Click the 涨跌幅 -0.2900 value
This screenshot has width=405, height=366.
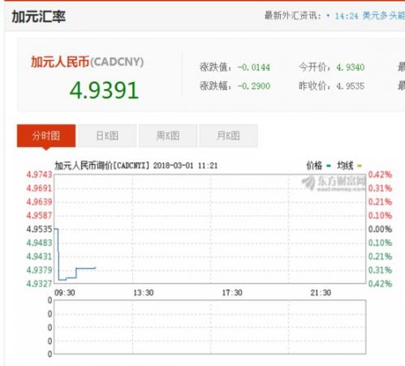(x=254, y=86)
